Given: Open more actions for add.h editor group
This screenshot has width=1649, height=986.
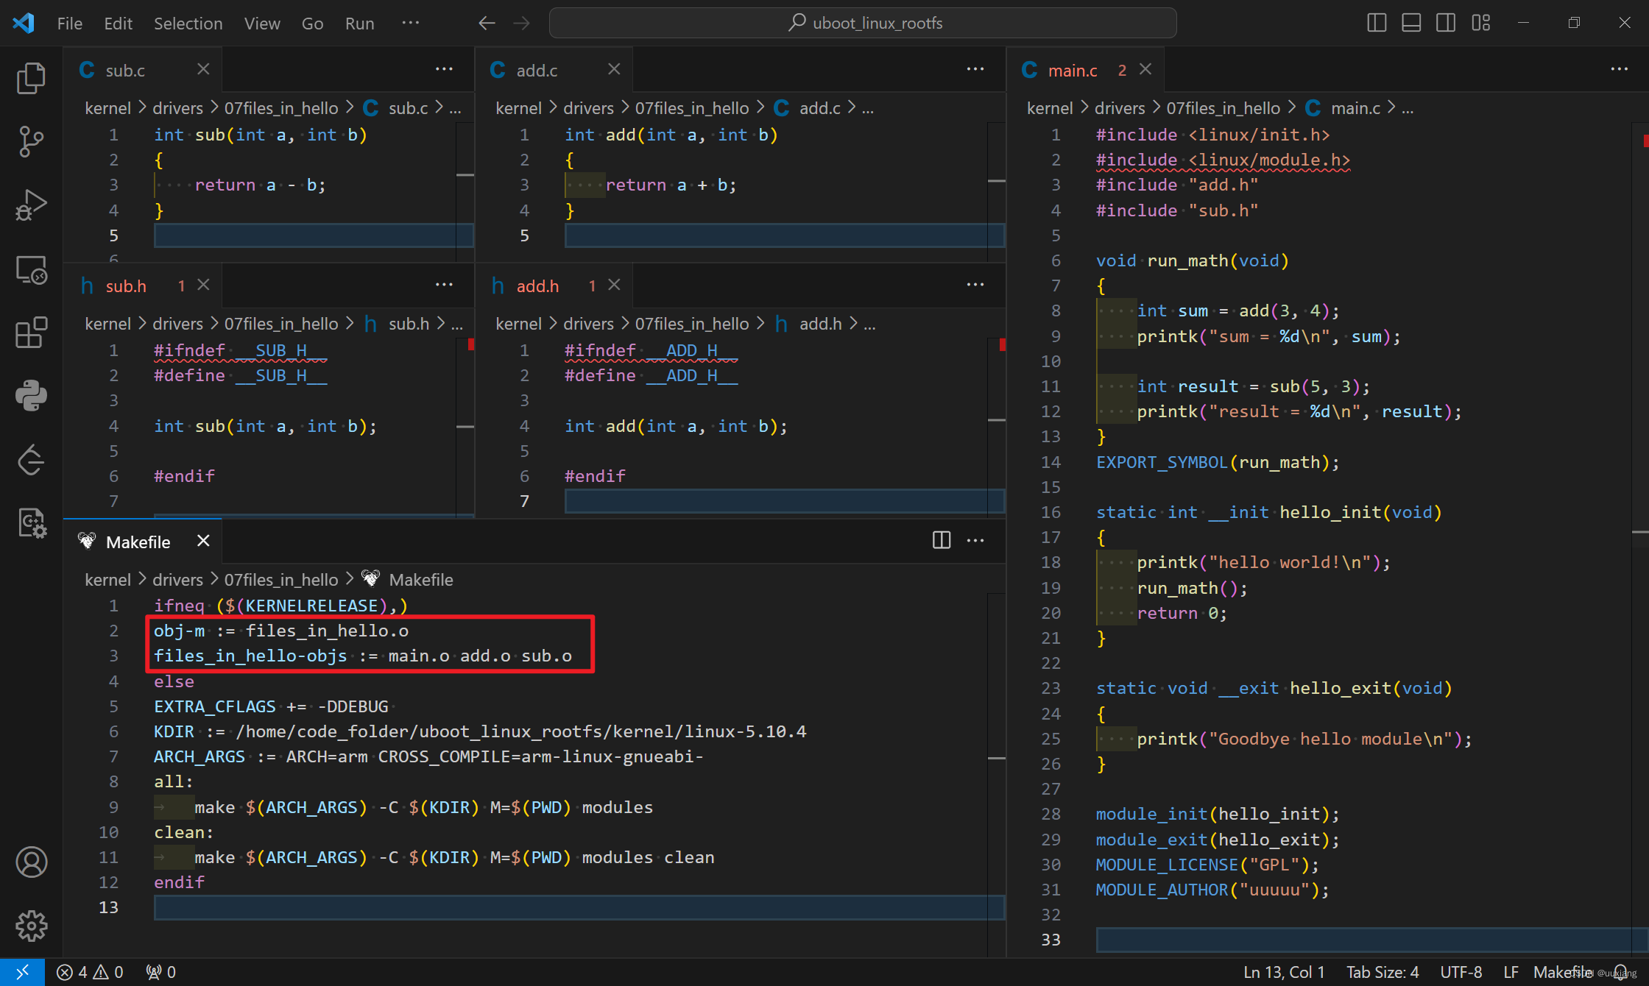Looking at the screenshot, I should [975, 285].
